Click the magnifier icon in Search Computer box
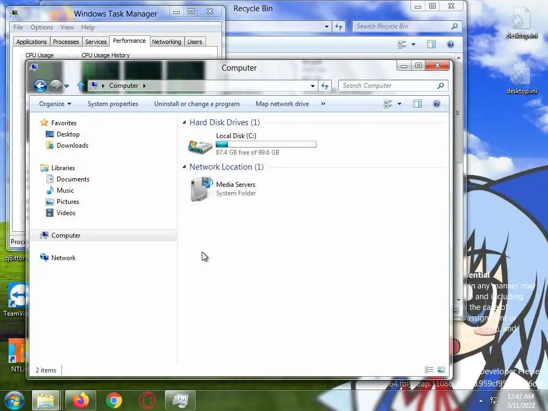Viewport: 548px width, 411px height. coord(441,86)
